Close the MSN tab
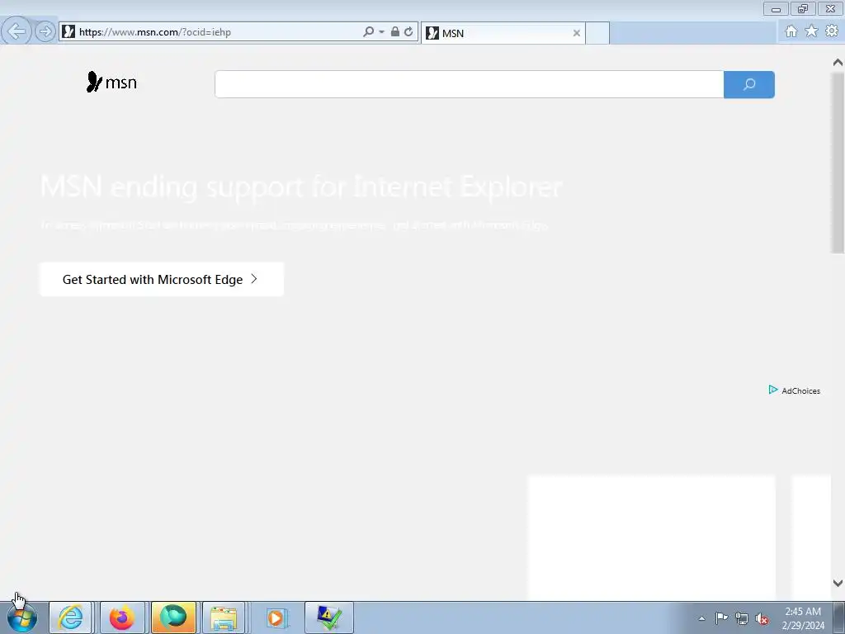Viewport: 845px width, 634px height. pyautogui.click(x=577, y=33)
